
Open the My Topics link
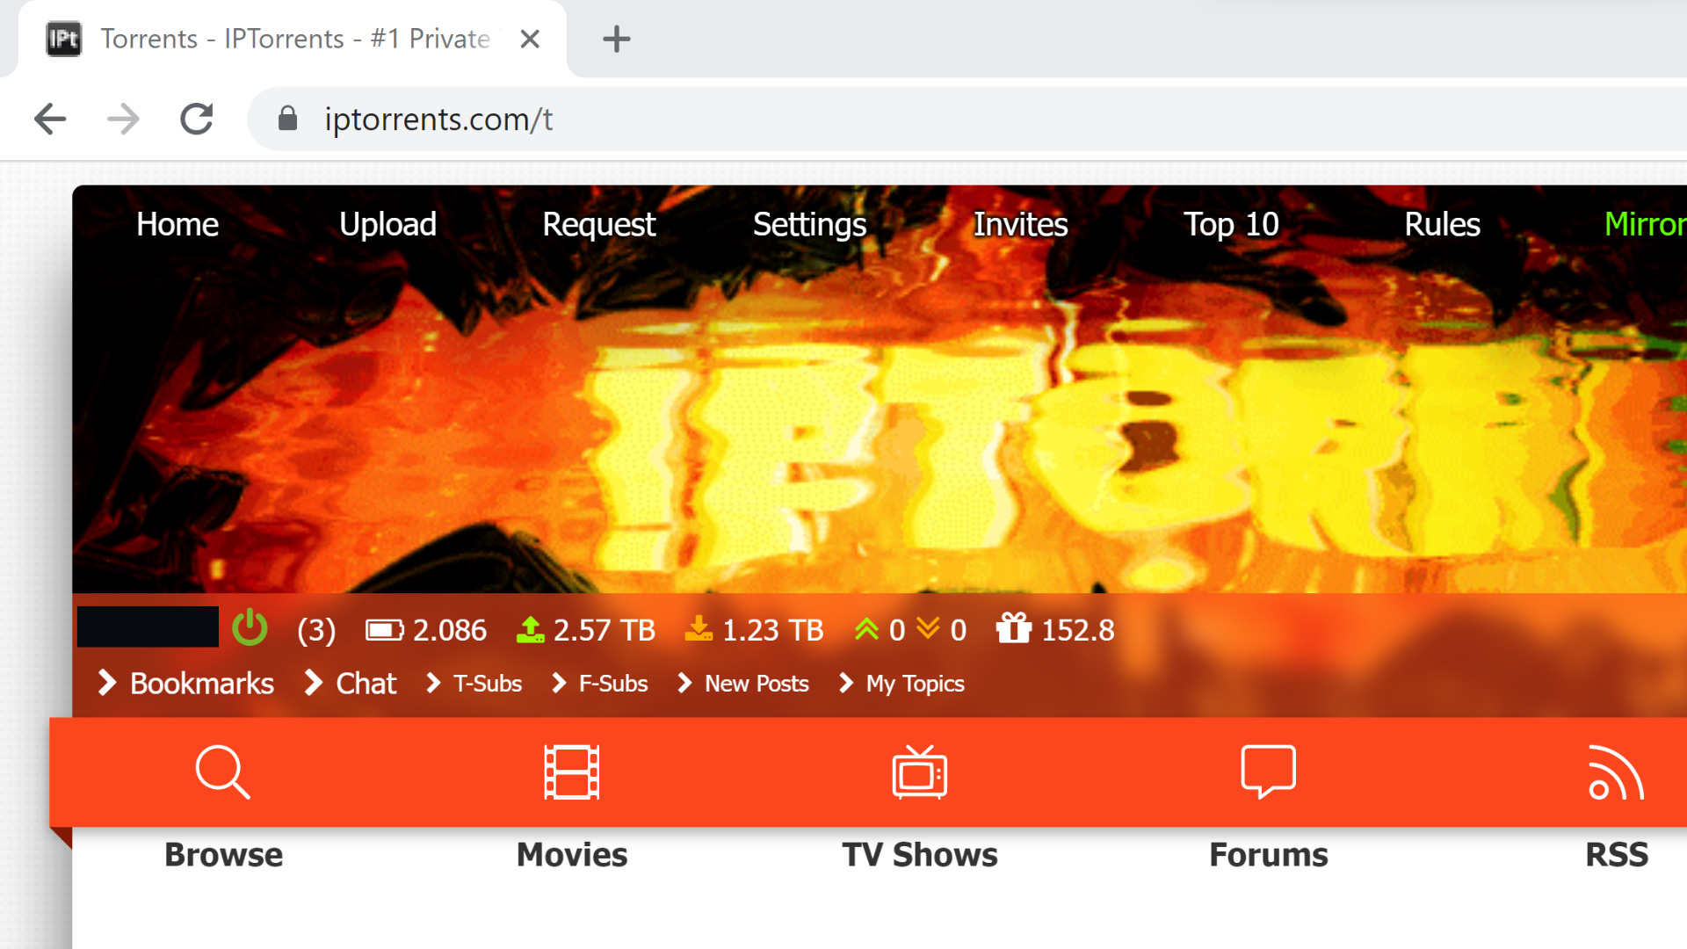[x=916, y=684]
